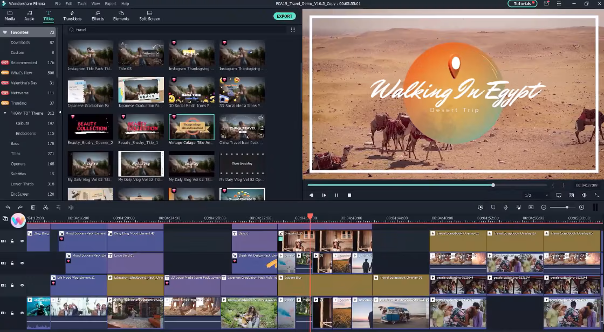Open the Elements tab
The width and height of the screenshot is (604, 332).
click(x=121, y=16)
